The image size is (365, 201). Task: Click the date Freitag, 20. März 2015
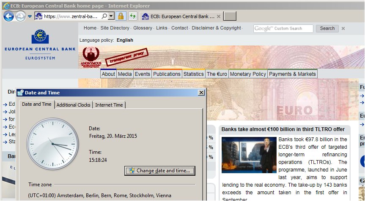coord(113,136)
